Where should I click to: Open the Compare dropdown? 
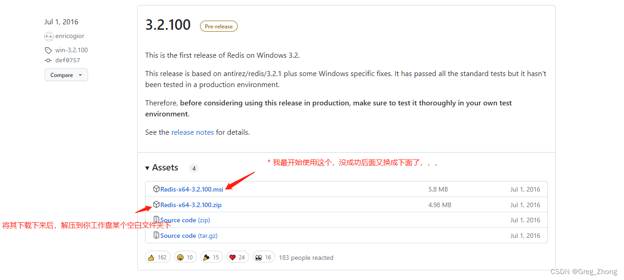(66, 75)
